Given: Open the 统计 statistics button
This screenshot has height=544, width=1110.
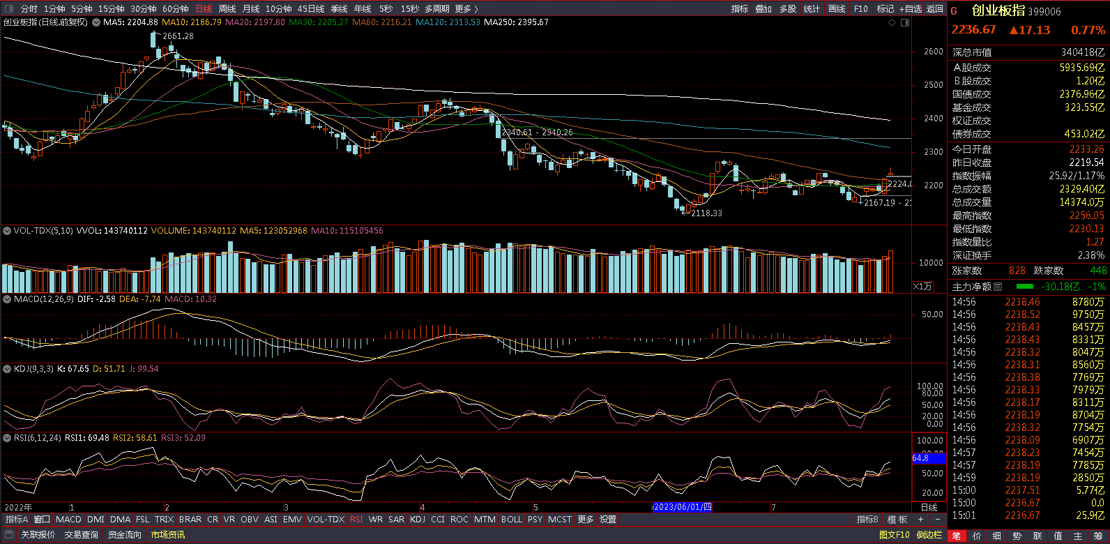Looking at the screenshot, I should [812, 9].
